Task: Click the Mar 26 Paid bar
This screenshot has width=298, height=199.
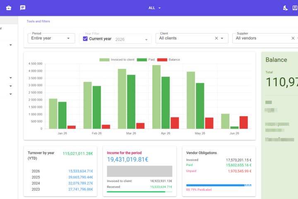Action: [131, 102]
